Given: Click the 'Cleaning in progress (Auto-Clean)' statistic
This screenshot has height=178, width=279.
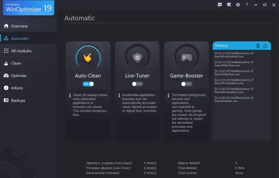Looking at the screenshot, I should [109, 163].
